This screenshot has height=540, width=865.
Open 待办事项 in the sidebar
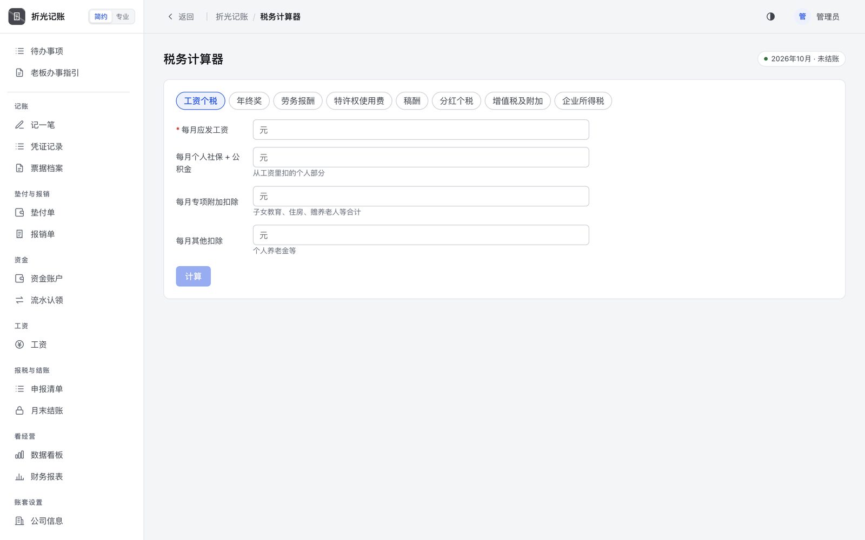pyautogui.click(x=69, y=51)
